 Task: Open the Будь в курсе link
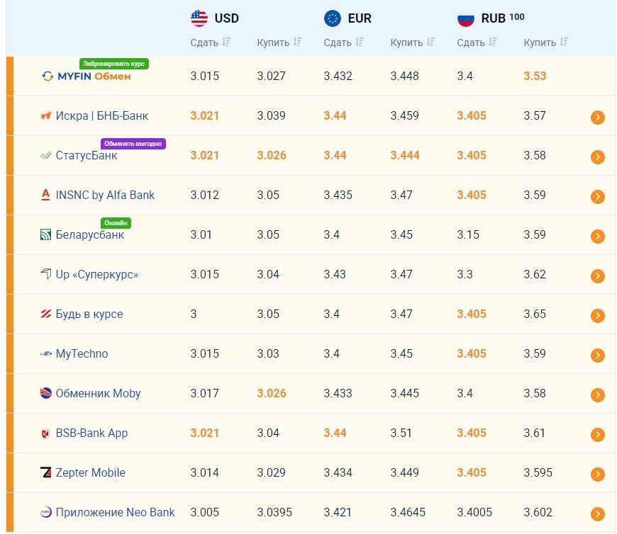(x=89, y=314)
